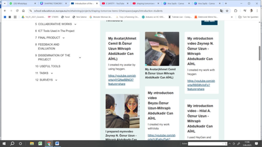Viewport: 262px width, 147px height.
Task: Expand DISSEMINATION OF THE PROJECT chevron
Action: pyautogui.click(x=80, y=58)
